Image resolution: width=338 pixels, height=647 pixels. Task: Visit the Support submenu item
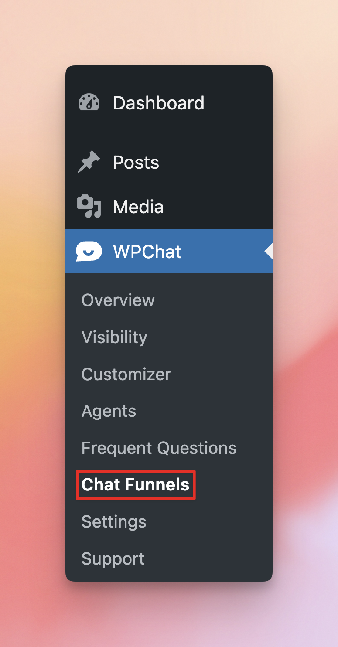pyautogui.click(x=113, y=558)
